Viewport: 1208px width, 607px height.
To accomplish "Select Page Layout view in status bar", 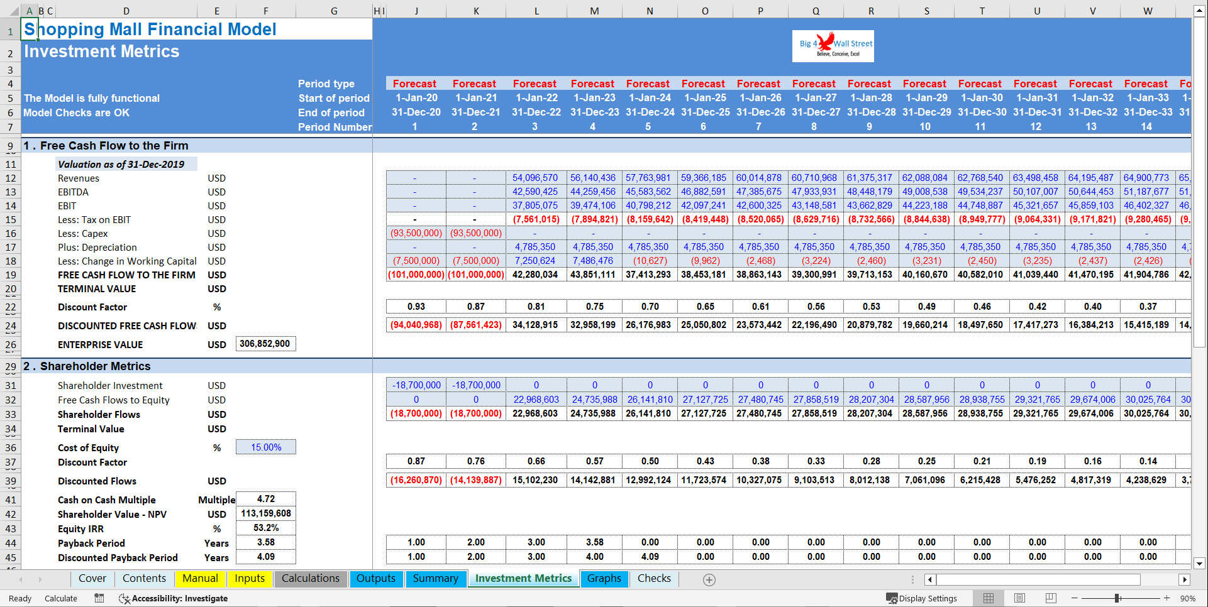I will [x=1019, y=598].
